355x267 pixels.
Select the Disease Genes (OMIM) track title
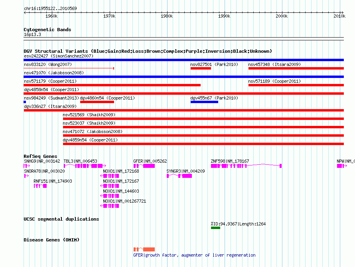[x=51, y=240]
